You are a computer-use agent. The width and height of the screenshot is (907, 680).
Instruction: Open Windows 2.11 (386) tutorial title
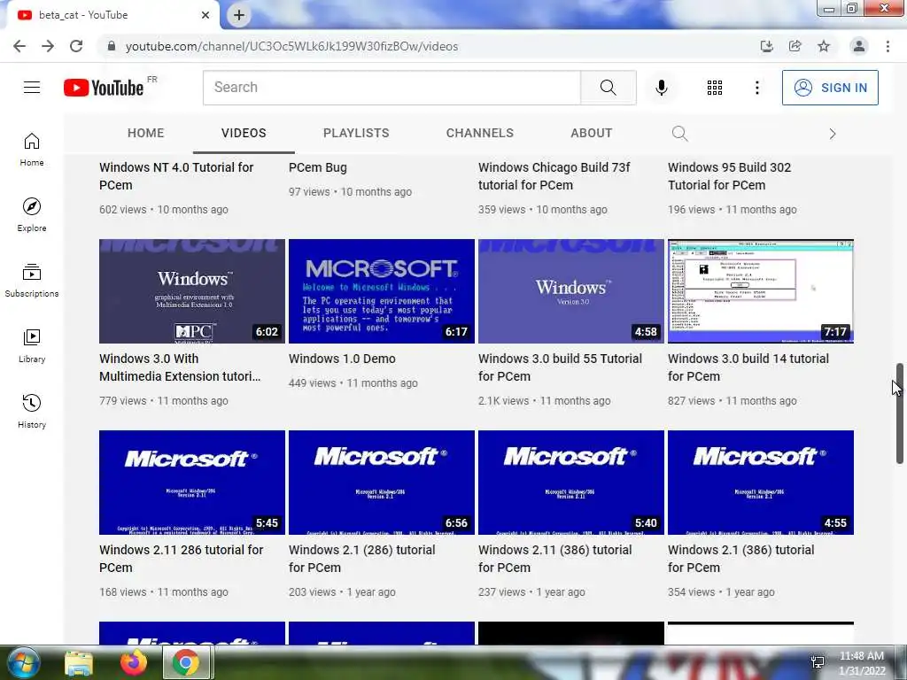pyautogui.click(x=554, y=559)
